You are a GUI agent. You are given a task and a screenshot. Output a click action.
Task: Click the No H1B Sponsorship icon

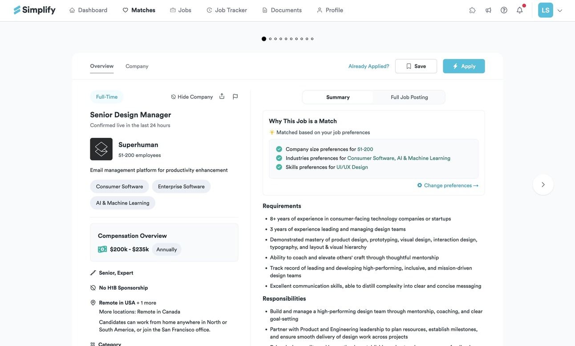tap(93, 288)
